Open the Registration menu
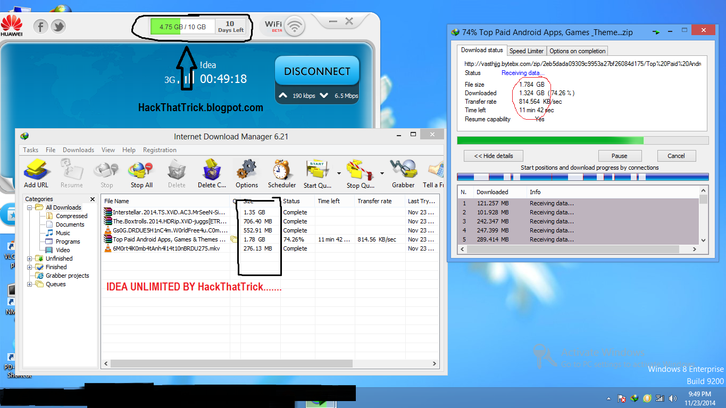The width and height of the screenshot is (726, 408). pos(160,150)
